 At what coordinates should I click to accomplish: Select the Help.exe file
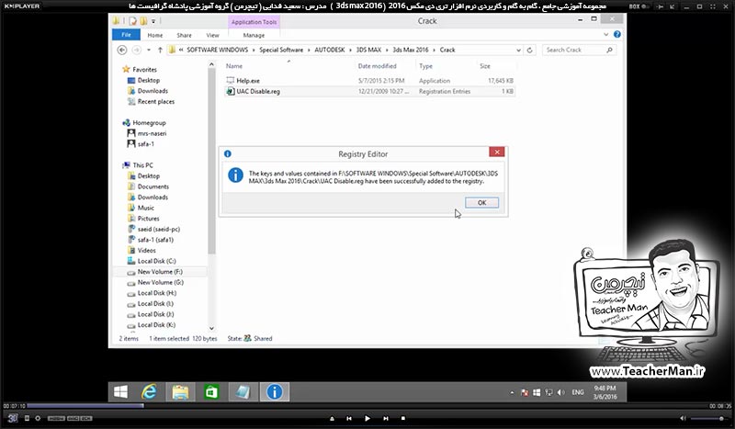(248, 81)
